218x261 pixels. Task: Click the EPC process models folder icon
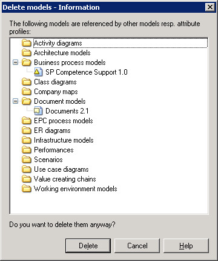(x=27, y=121)
